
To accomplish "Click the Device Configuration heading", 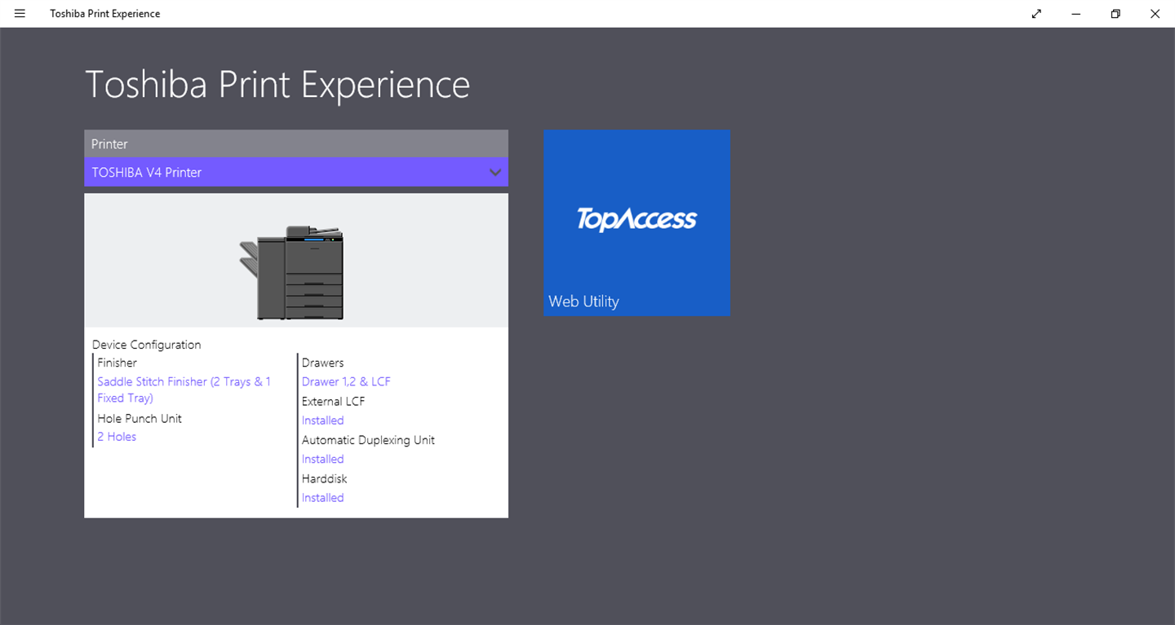I will pos(146,345).
